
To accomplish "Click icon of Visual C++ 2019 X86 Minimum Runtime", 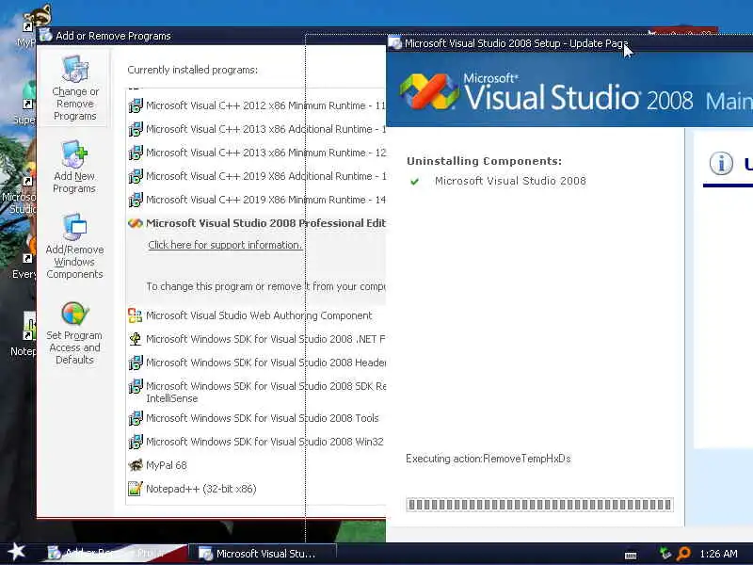I will pyautogui.click(x=136, y=200).
